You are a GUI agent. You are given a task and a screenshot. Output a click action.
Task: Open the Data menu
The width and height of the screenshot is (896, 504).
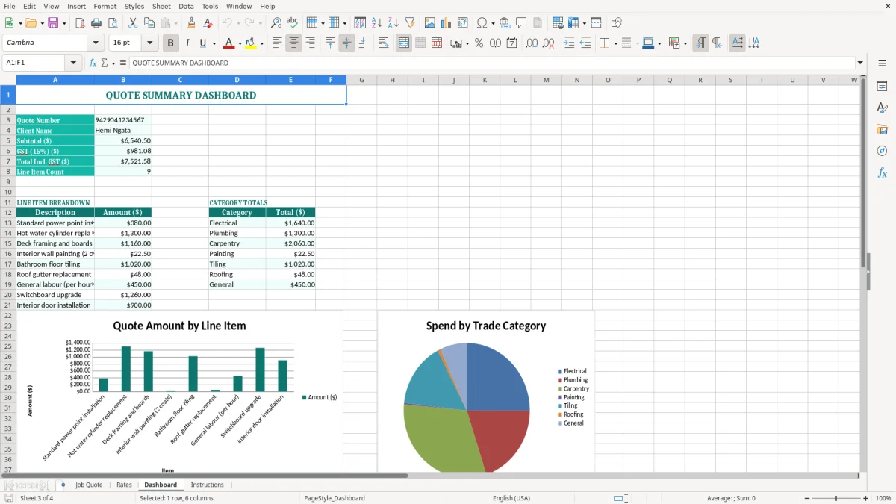tap(186, 6)
